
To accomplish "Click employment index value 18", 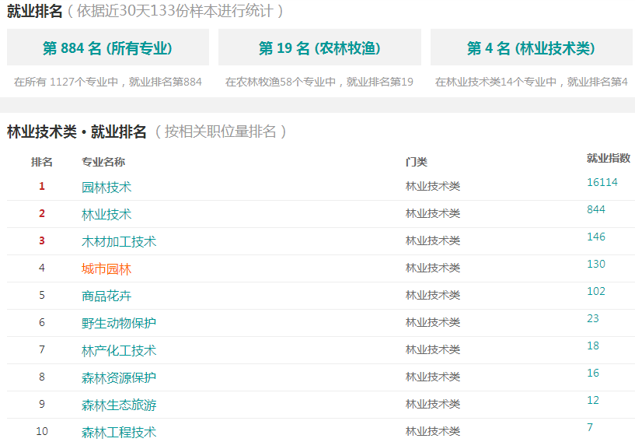I will tap(593, 346).
